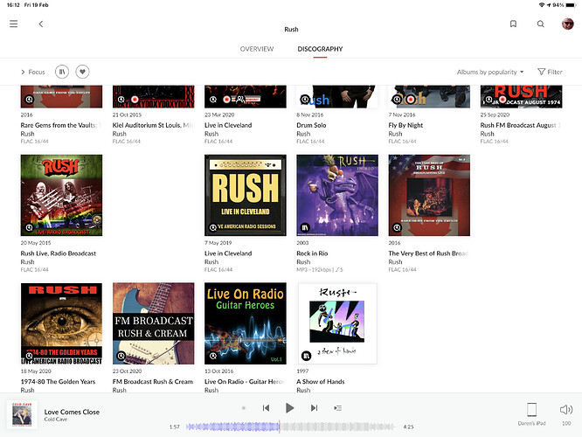Screen dimensions: 582x437
Task: Click the Rush artist link under Drum Solo
Action: [303, 134]
